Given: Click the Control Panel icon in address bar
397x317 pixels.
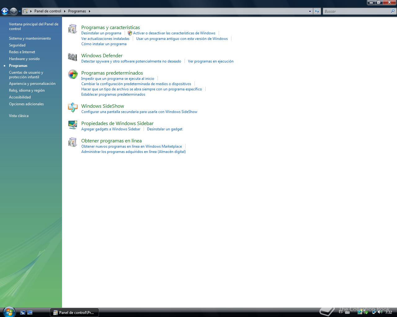Looking at the screenshot, I should 25,11.
